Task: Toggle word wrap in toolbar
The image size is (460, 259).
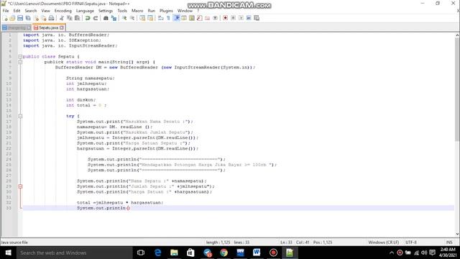Action: [160, 18]
